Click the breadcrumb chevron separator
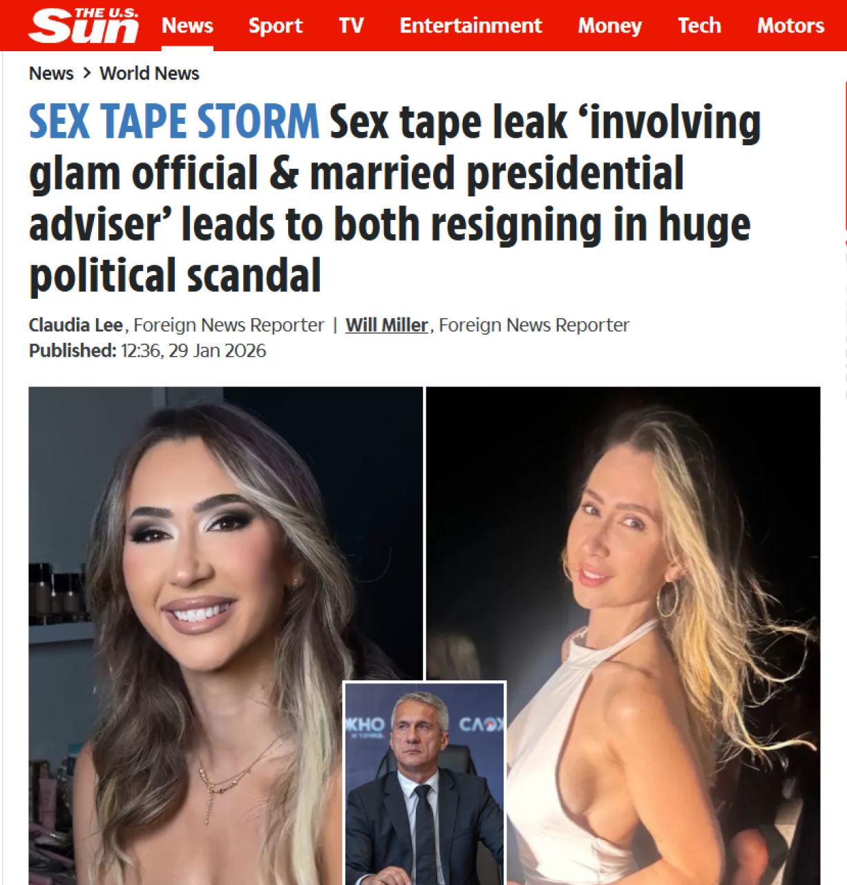847x885 pixels. 87,73
